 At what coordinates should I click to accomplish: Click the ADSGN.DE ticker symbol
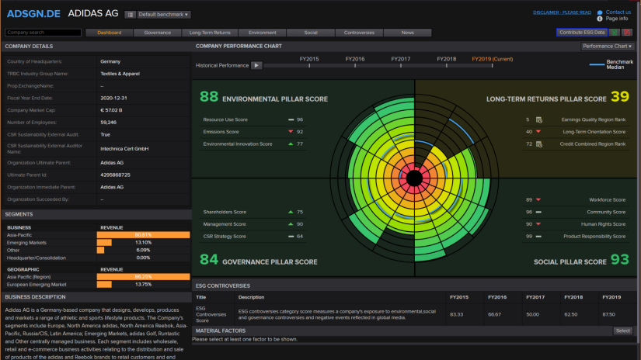tap(33, 14)
